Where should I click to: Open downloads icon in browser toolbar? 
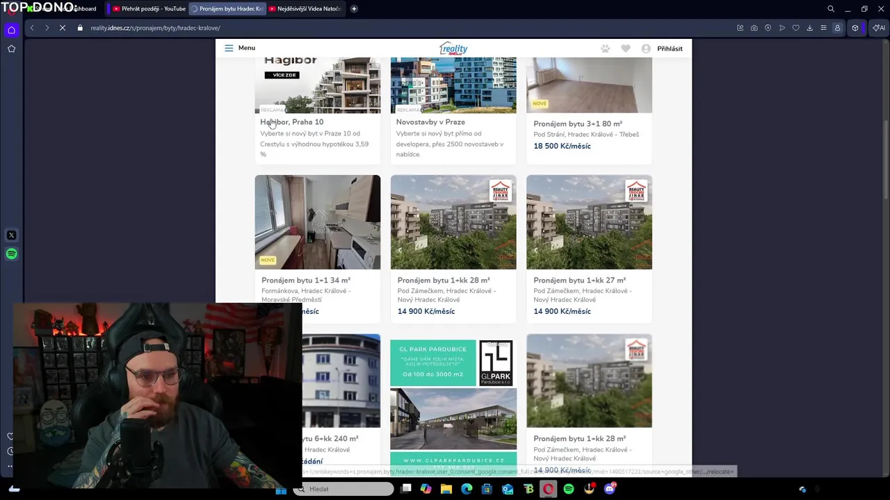click(x=809, y=28)
